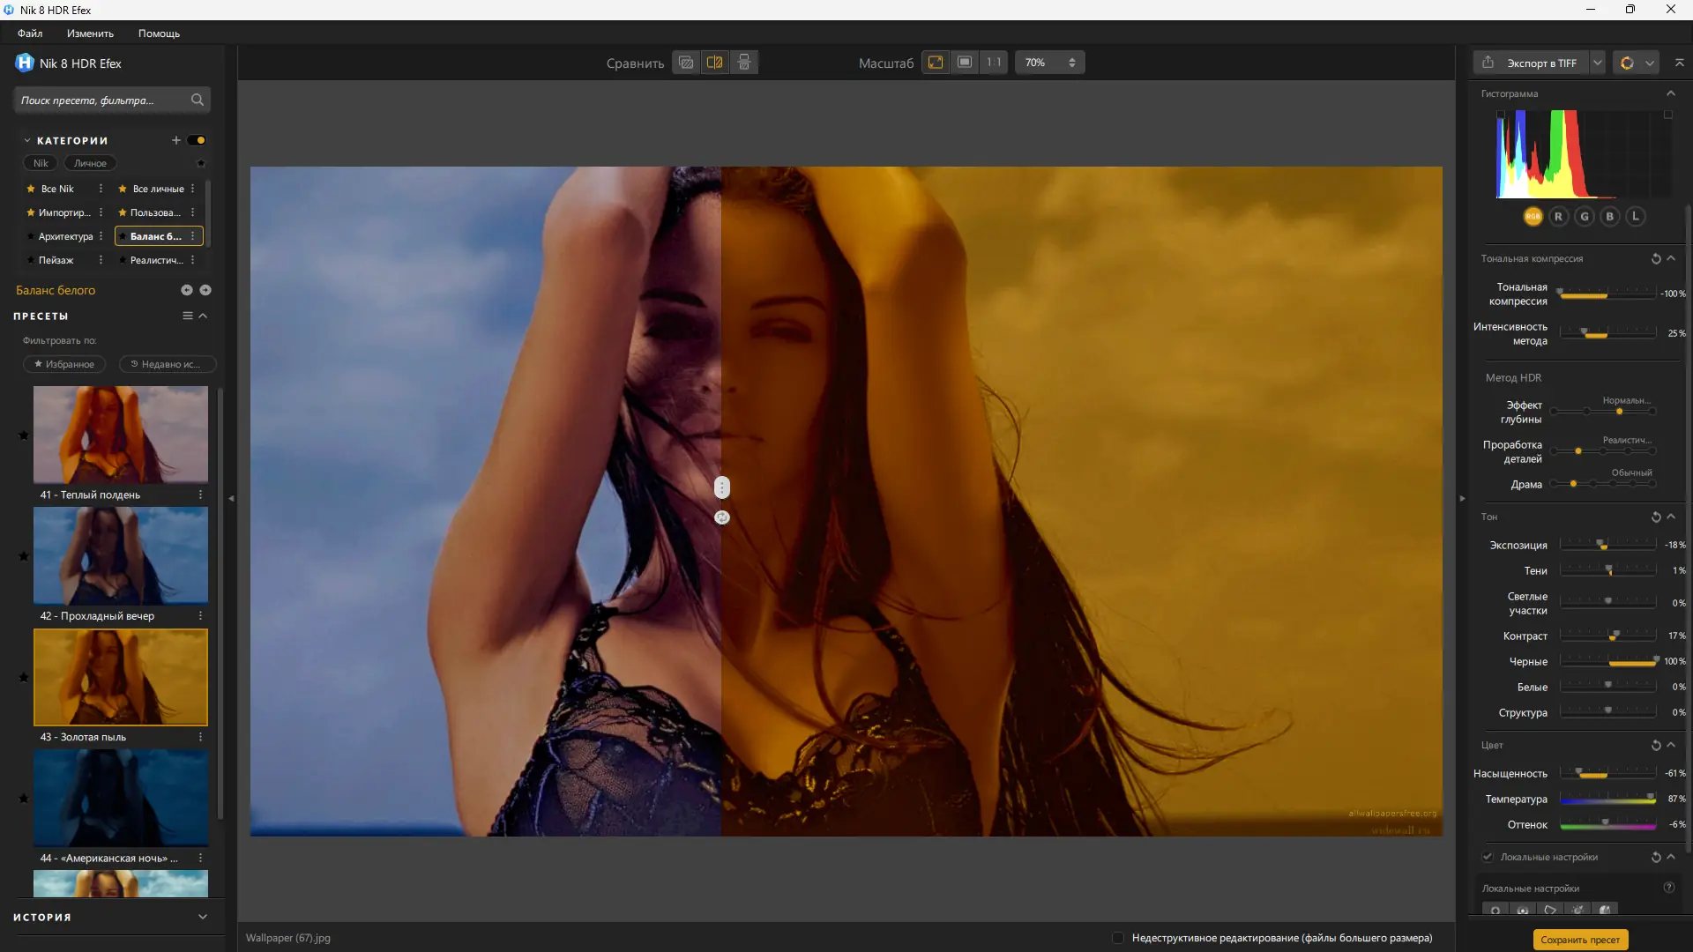Screen dimensions: 1693x952
Task: Expand the History panel
Action: (x=203, y=917)
